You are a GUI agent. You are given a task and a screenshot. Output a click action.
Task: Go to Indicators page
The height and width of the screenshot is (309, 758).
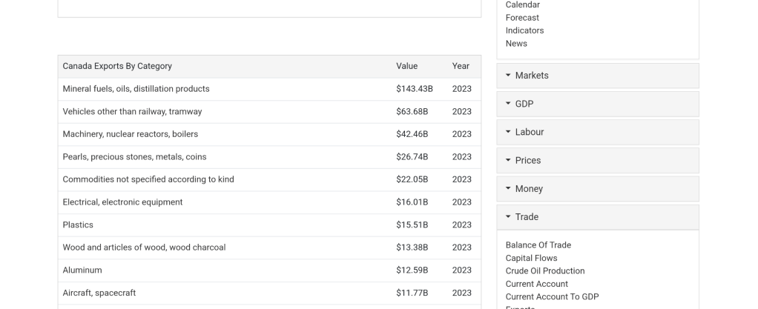pyautogui.click(x=524, y=30)
